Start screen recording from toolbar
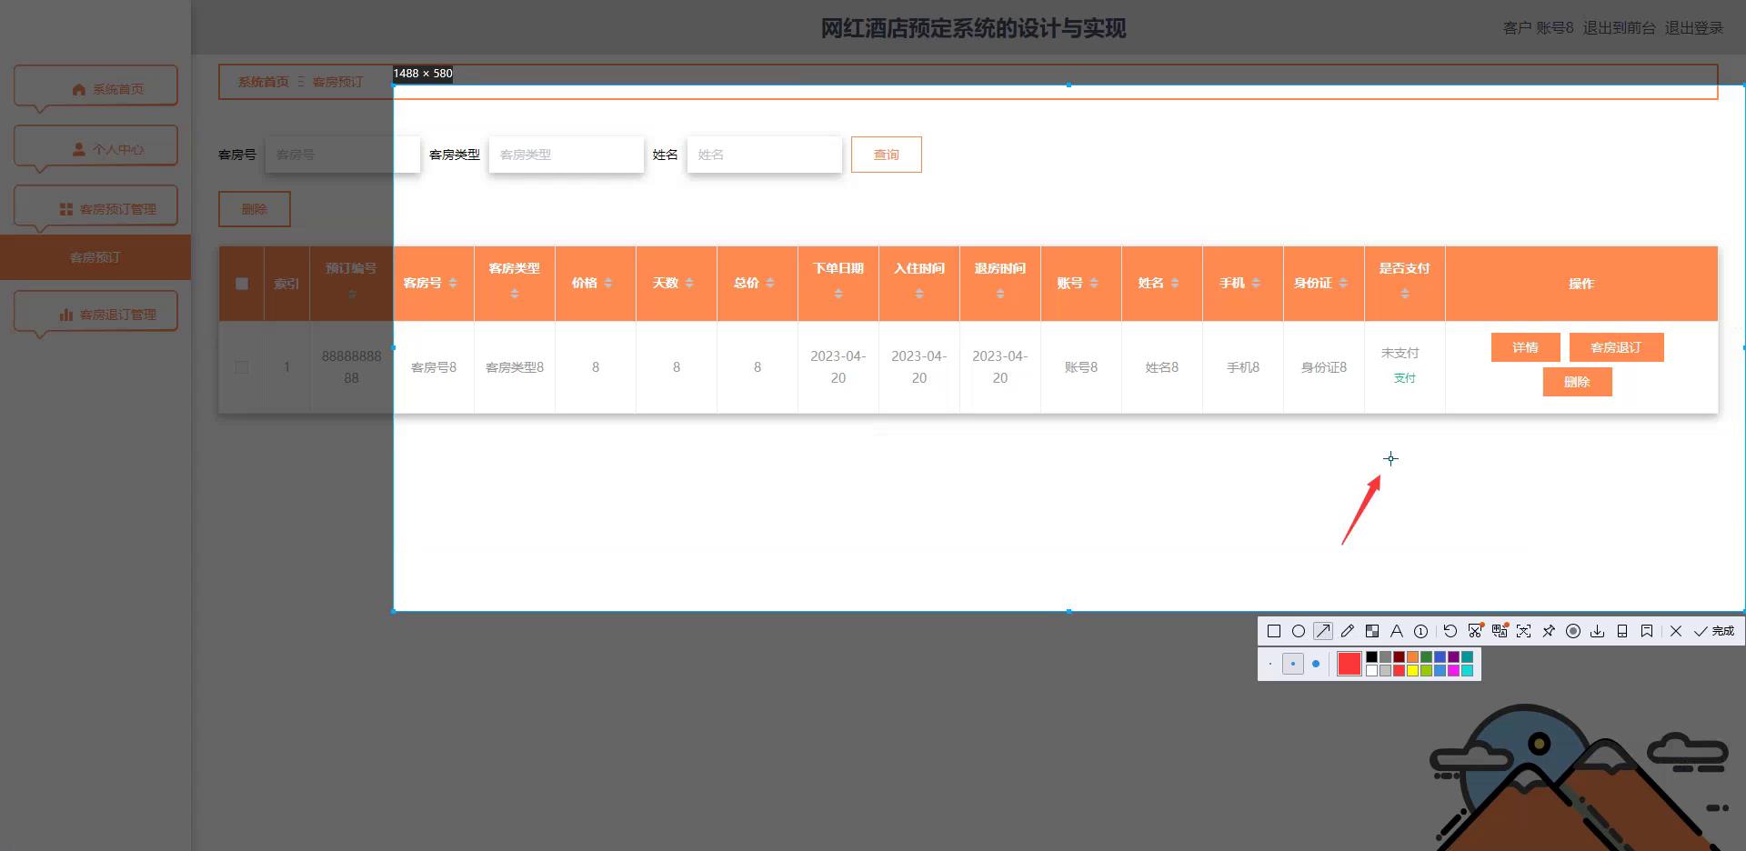 click(x=1573, y=631)
